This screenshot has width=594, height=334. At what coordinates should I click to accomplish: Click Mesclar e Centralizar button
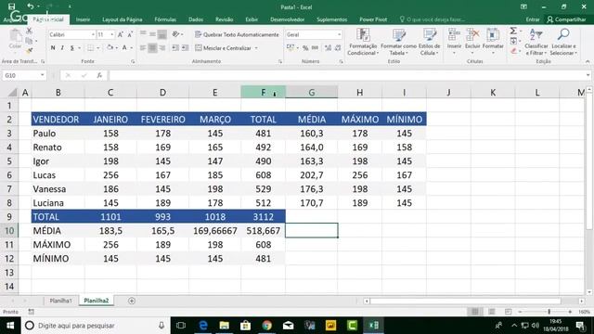(223, 48)
